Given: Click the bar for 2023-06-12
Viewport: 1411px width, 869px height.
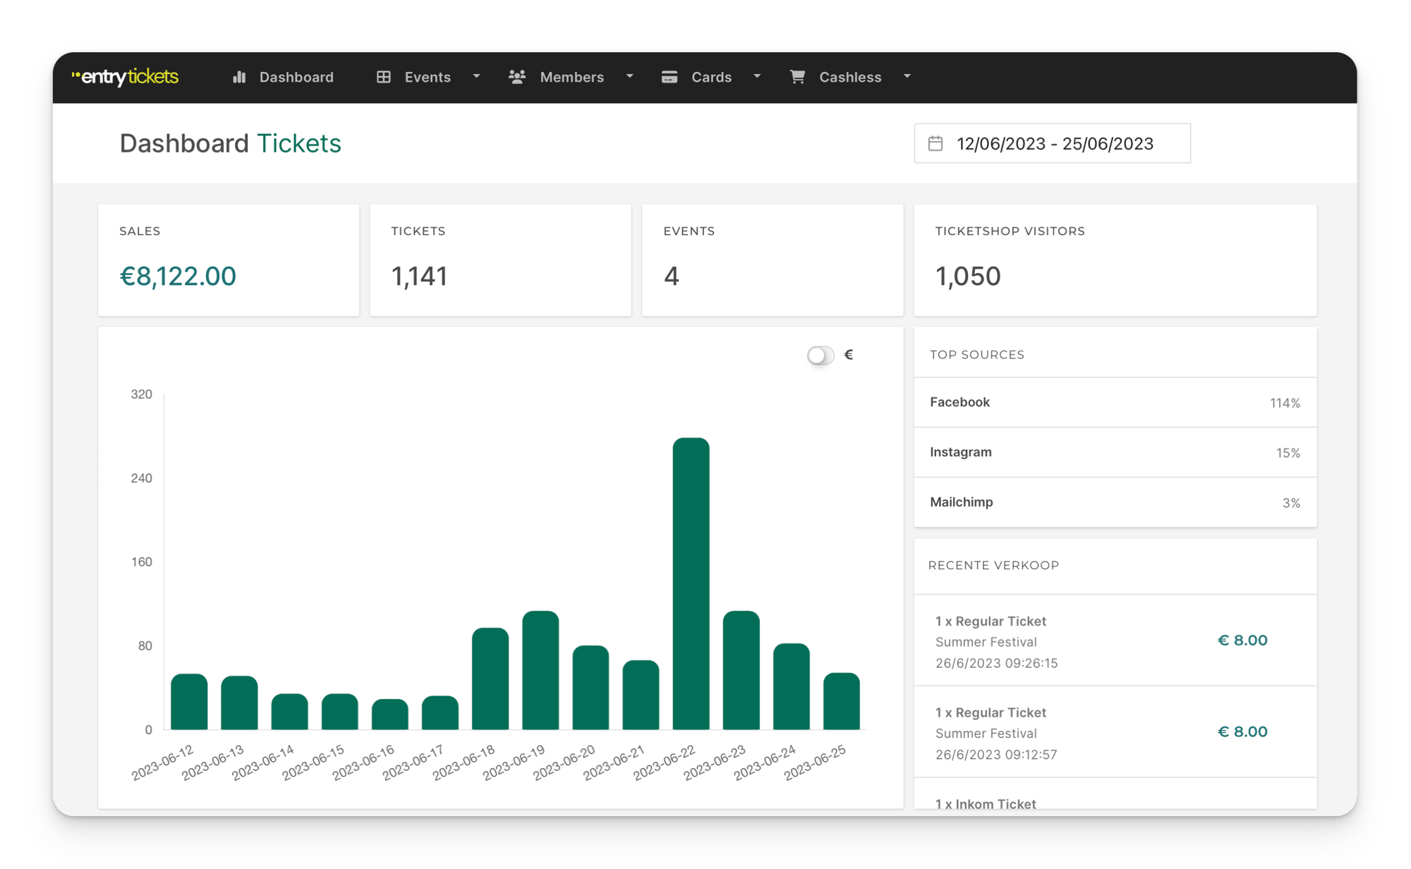Looking at the screenshot, I should tap(189, 702).
